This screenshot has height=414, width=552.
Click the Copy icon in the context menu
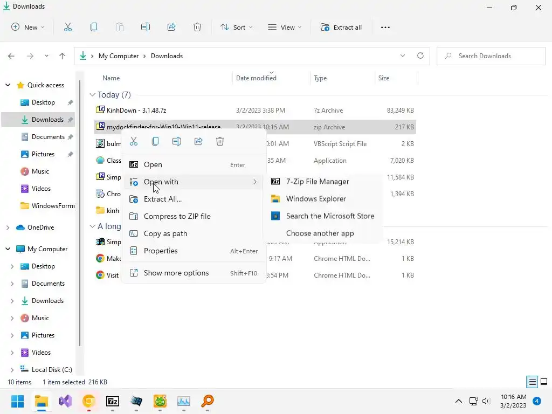155,142
